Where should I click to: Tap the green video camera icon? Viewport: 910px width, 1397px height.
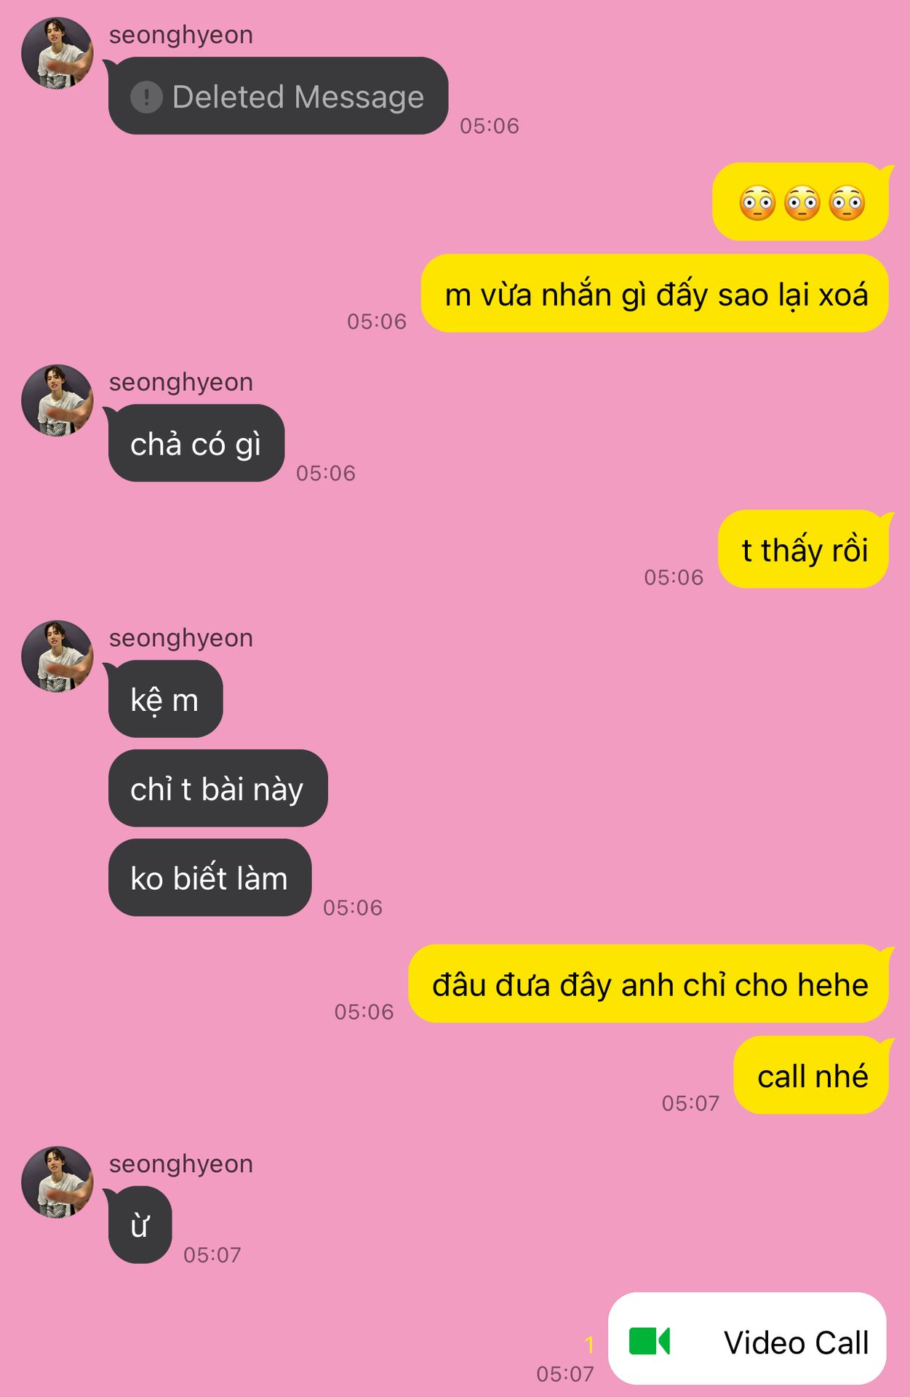pyautogui.click(x=649, y=1342)
